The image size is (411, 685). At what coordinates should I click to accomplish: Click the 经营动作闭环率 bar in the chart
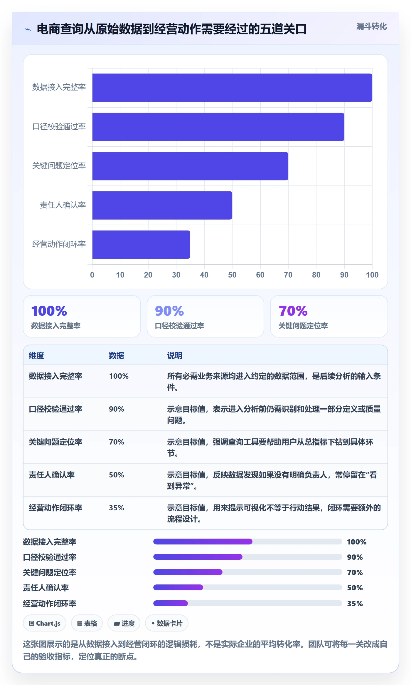[x=141, y=245]
